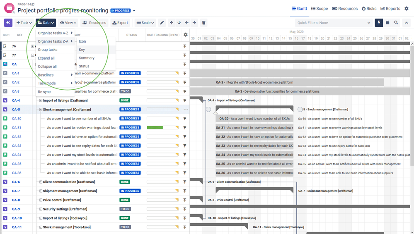Click the dark lightning bolt auto-schedule icon
Image resolution: width=414 pixels, height=234 pixels.
379,23
